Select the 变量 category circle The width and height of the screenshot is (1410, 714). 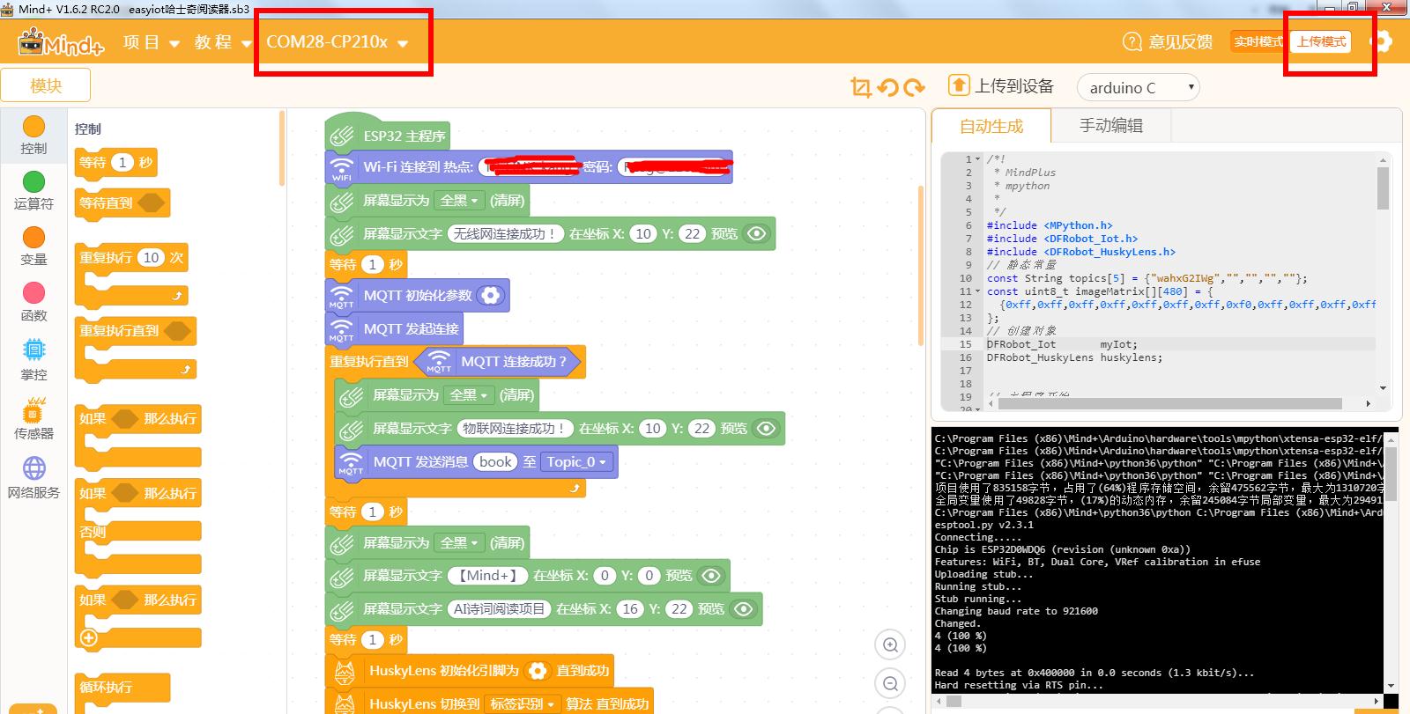point(33,238)
